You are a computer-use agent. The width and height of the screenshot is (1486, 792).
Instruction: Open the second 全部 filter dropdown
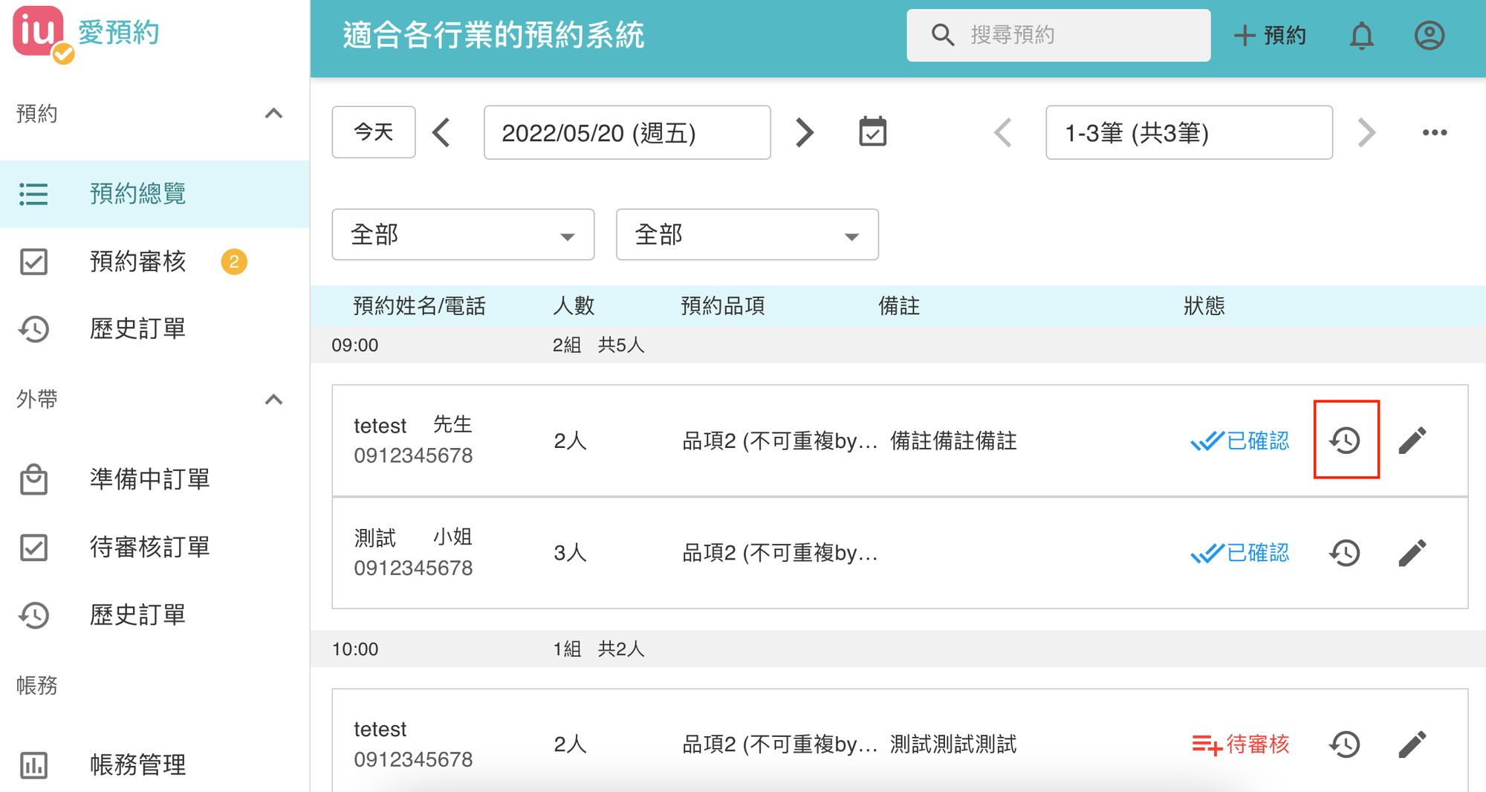(x=747, y=235)
